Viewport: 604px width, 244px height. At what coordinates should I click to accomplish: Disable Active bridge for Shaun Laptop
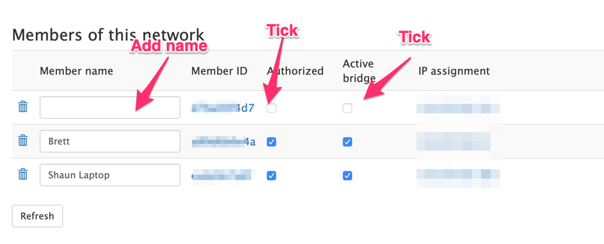348,176
